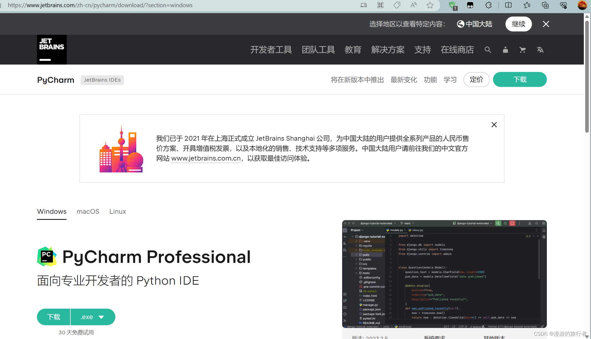The height and width of the screenshot is (339, 591).
Task: Open the shopping cart icon
Action: [522, 50]
